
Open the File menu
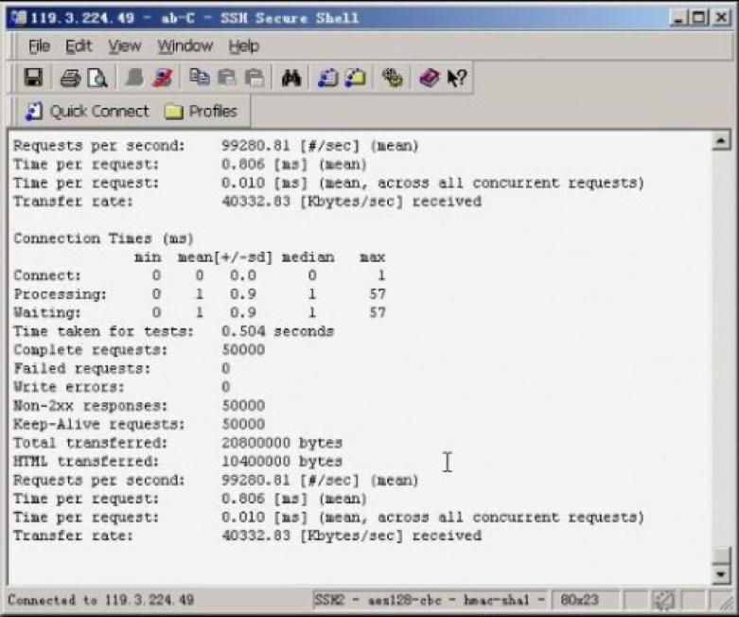point(39,46)
